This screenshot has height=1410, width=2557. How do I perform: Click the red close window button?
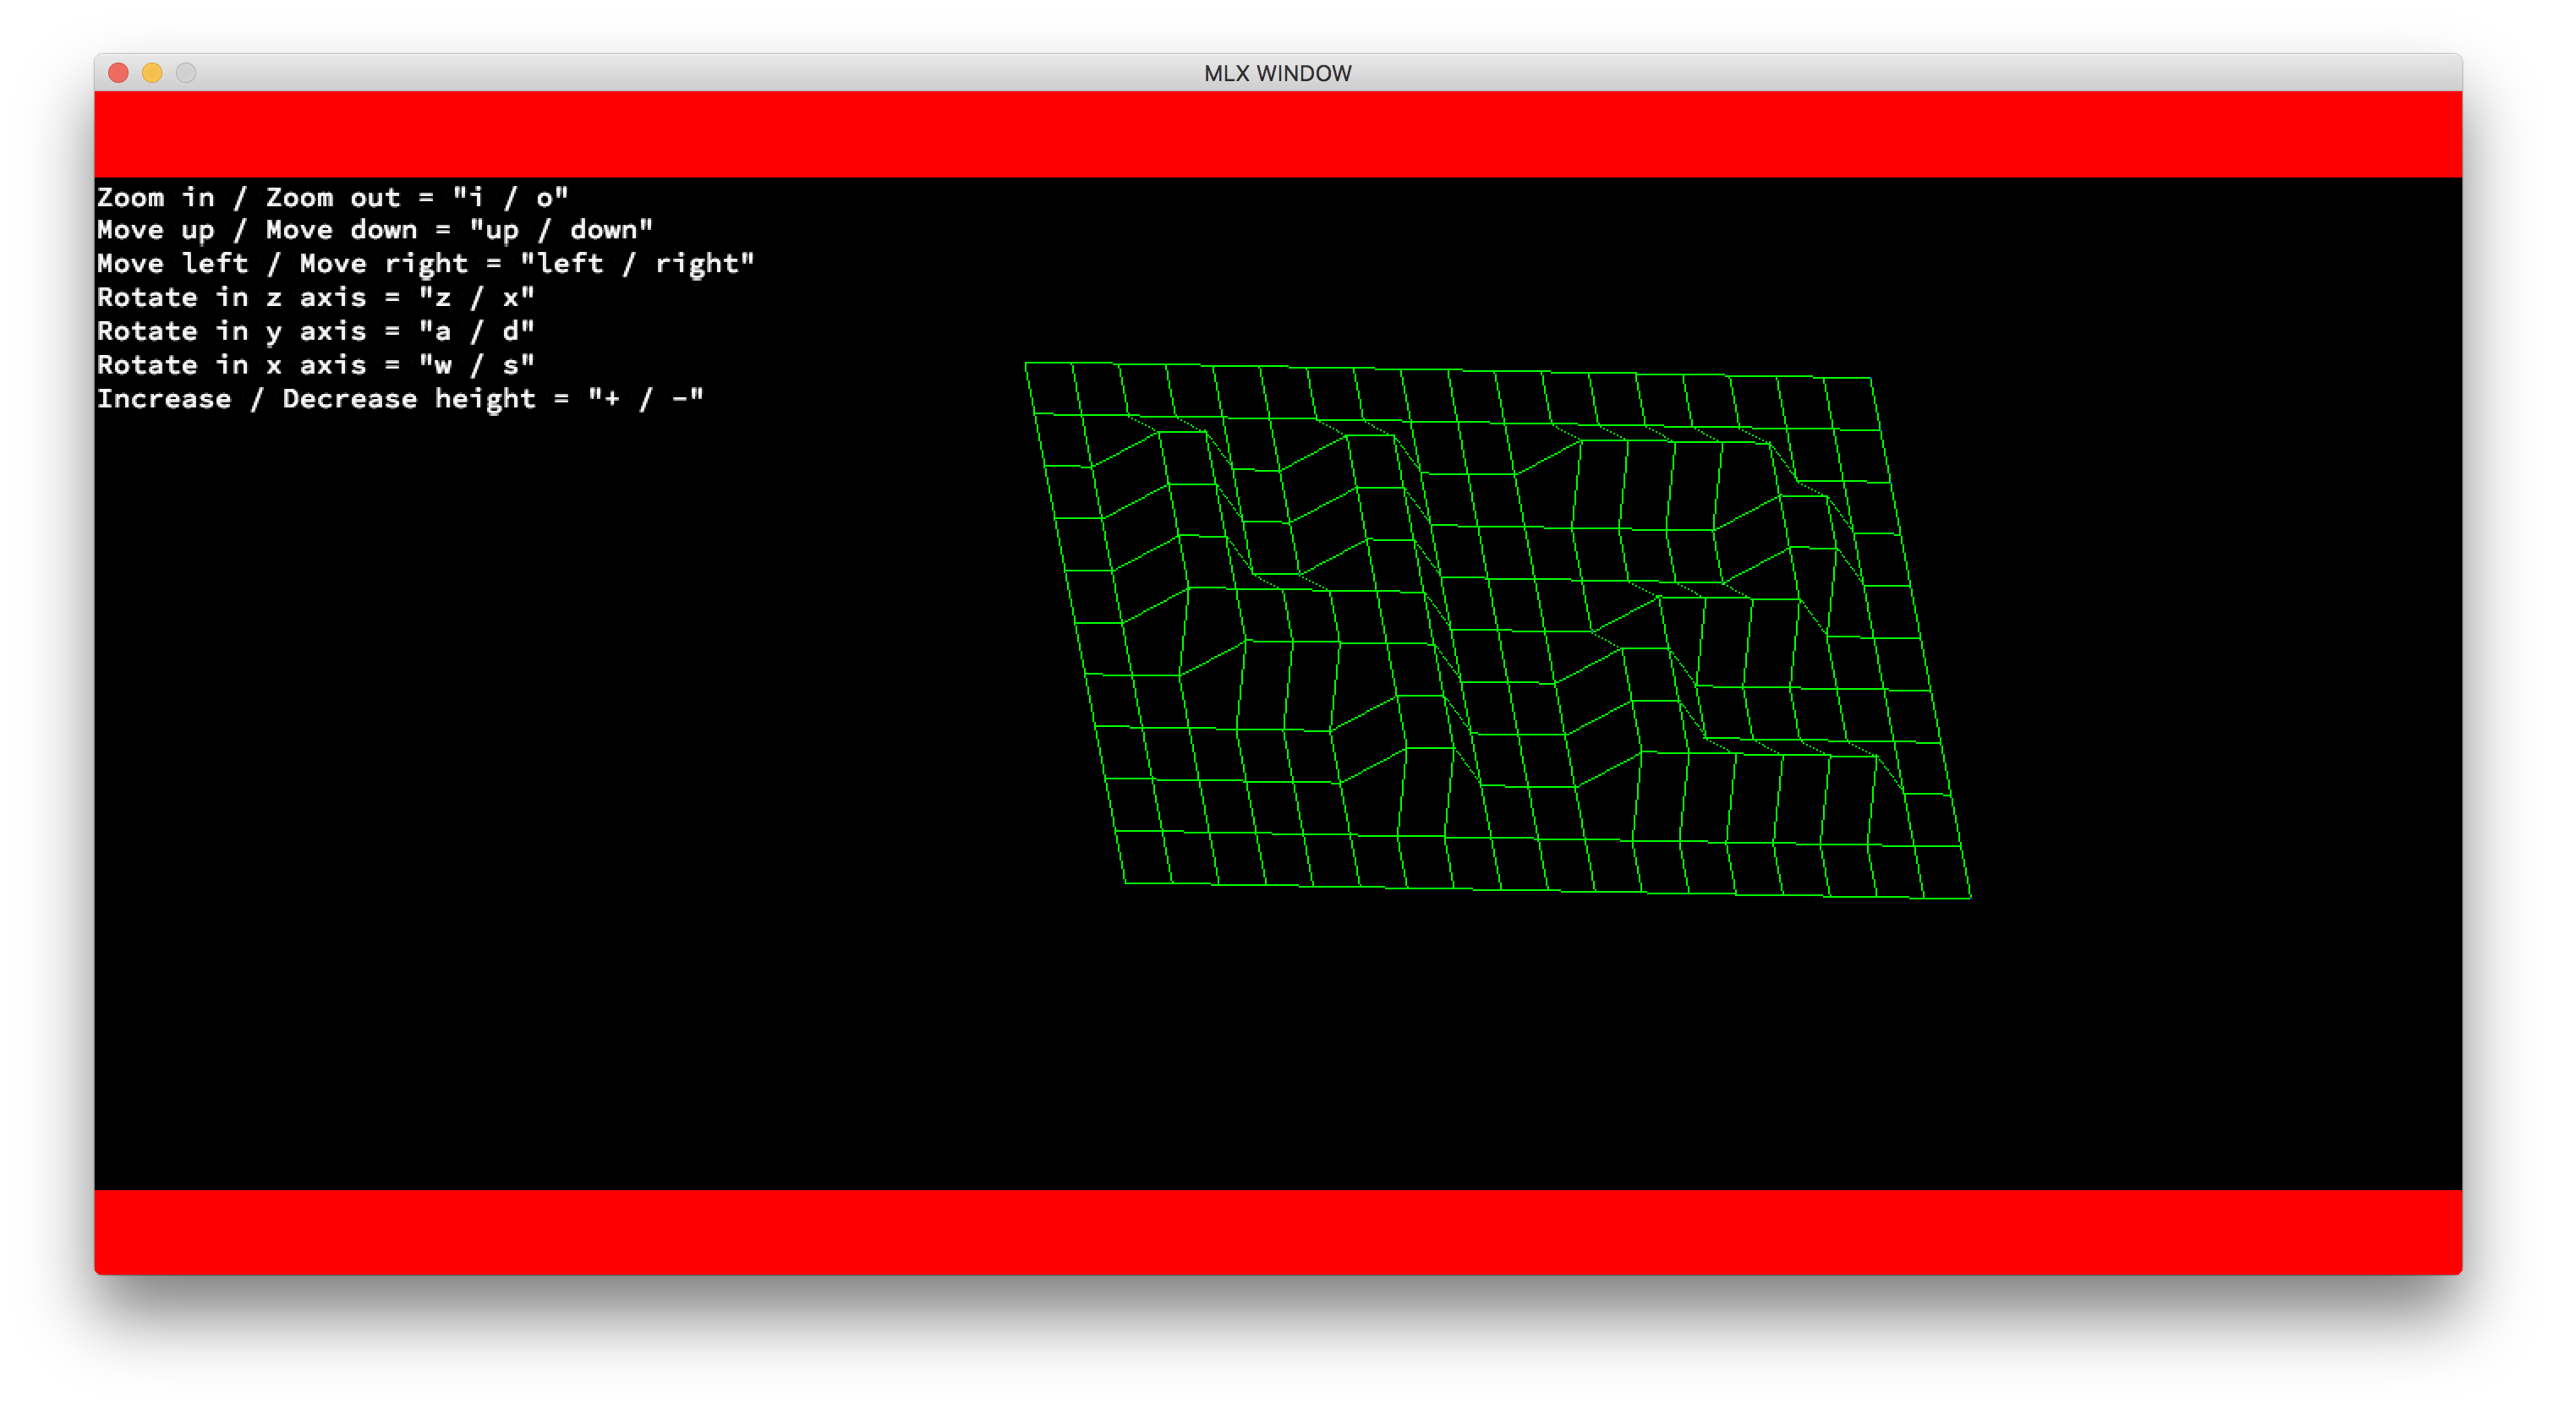(118, 73)
